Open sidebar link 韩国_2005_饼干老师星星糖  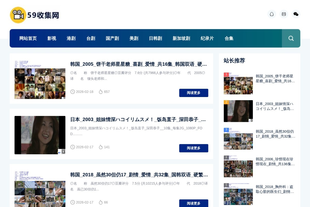[x=275, y=79]
